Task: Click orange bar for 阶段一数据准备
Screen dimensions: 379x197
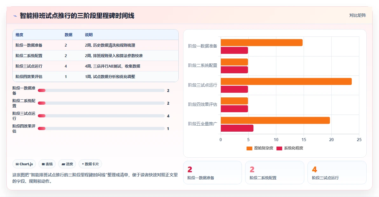Action: click(x=262, y=43)
